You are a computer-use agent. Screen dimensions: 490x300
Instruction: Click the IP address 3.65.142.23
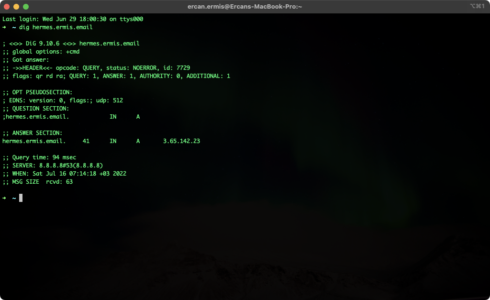tap(181, 141)
